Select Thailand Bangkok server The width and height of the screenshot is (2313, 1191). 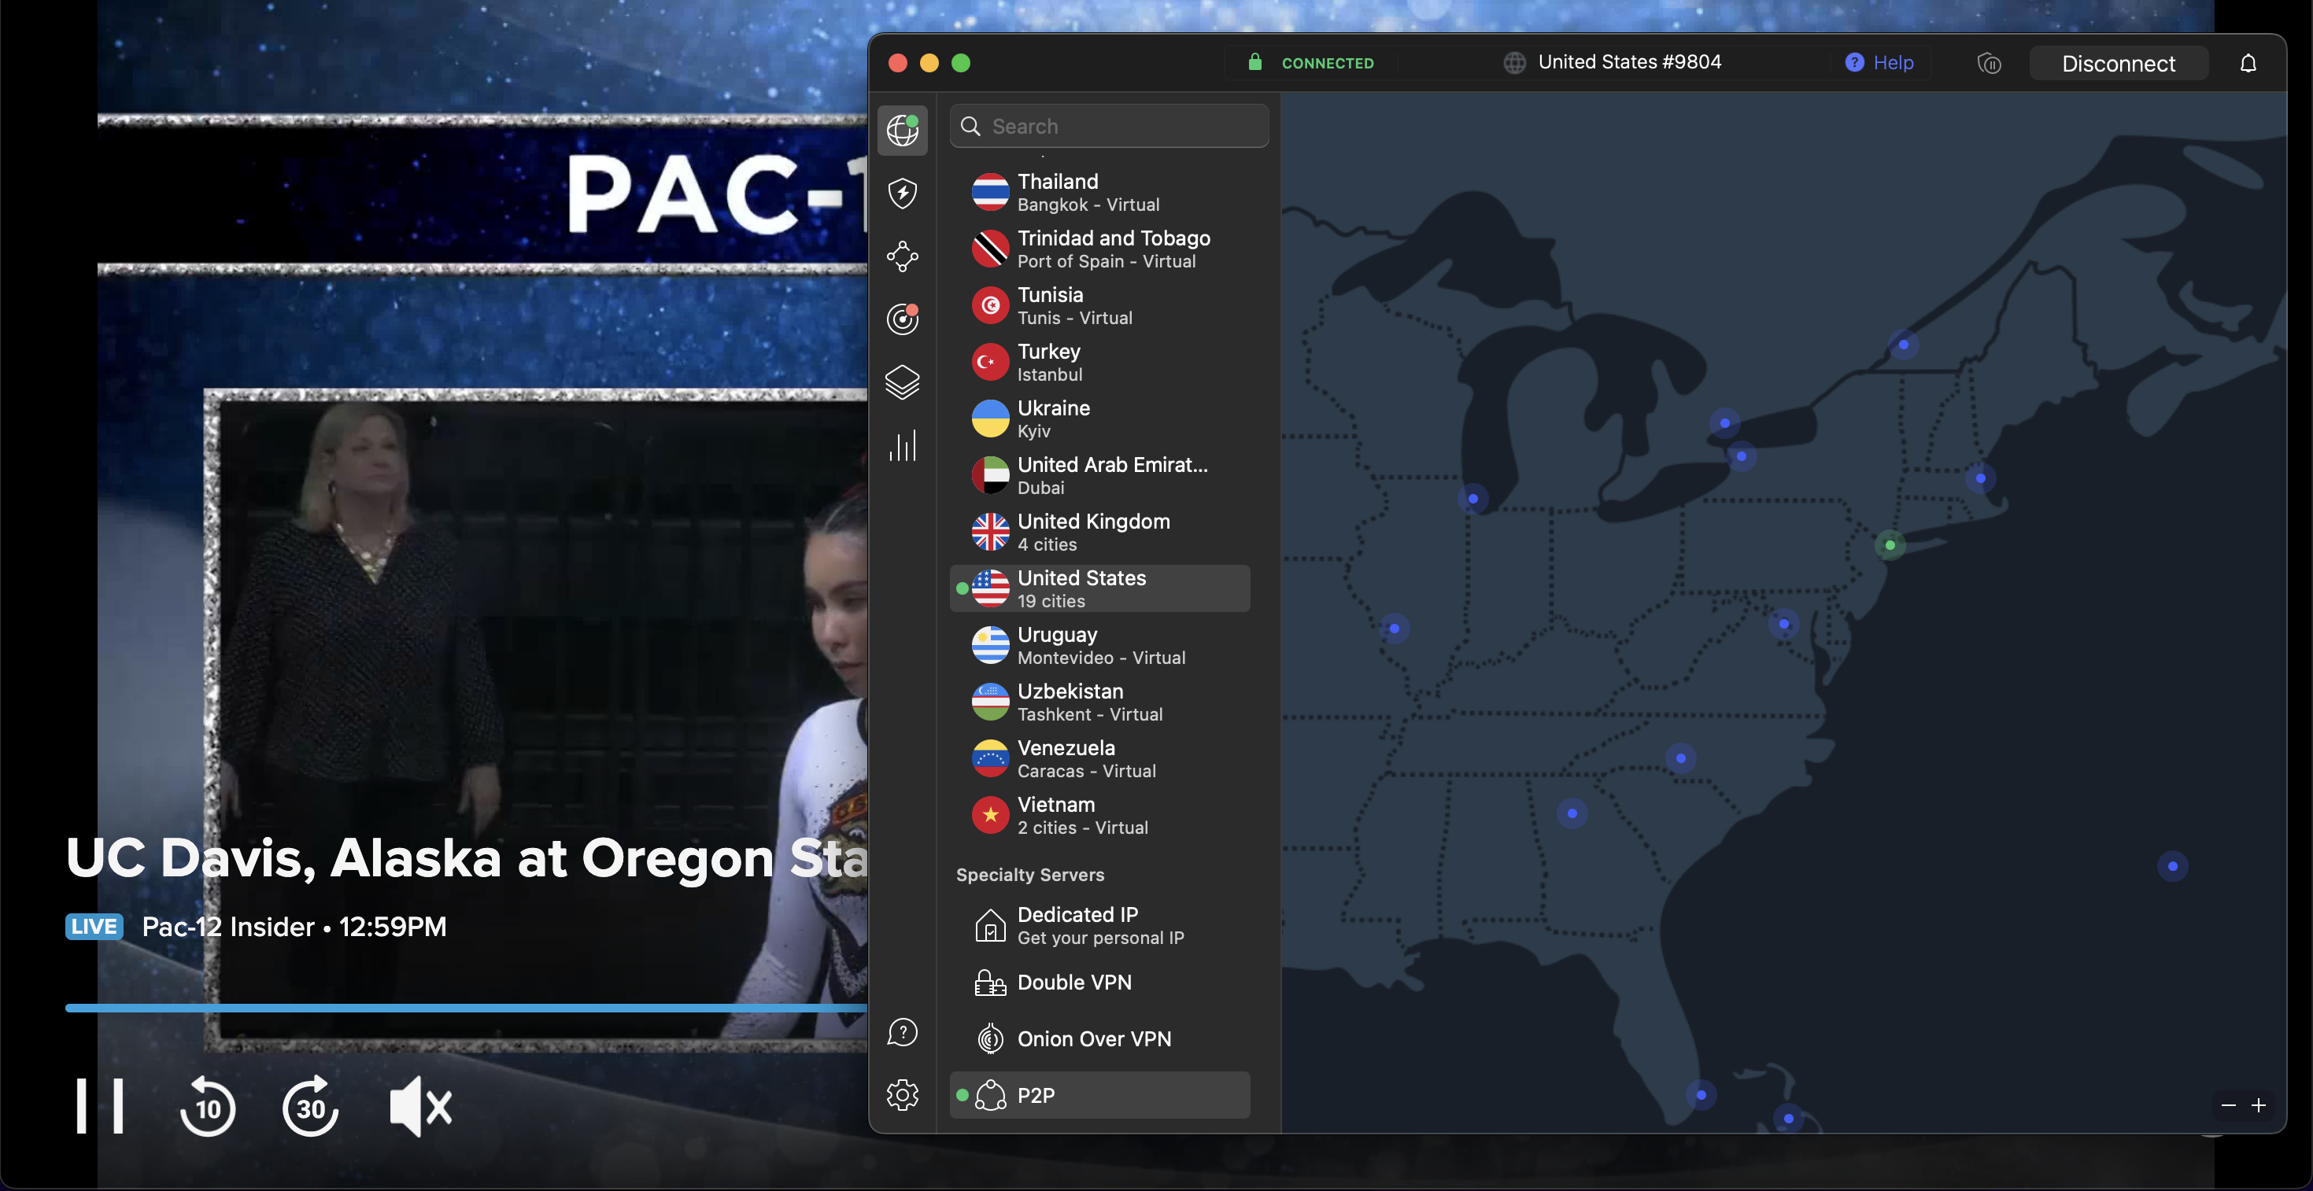(1100, 192)
